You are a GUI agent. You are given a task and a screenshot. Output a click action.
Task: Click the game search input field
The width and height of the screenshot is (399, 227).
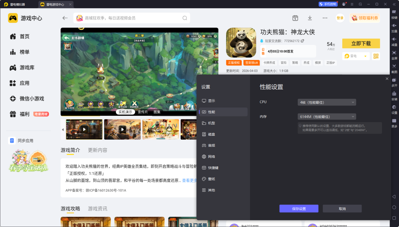[x=132, y=18]
